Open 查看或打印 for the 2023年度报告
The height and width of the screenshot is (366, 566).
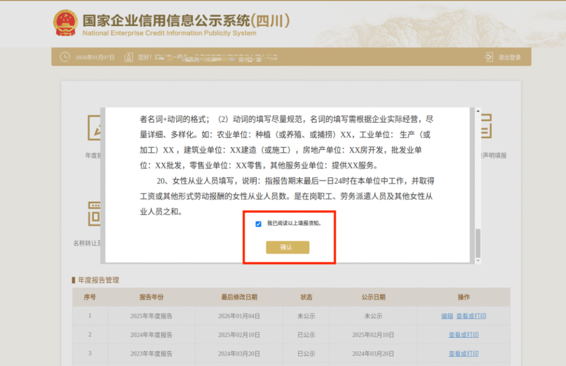click(463, 353)
